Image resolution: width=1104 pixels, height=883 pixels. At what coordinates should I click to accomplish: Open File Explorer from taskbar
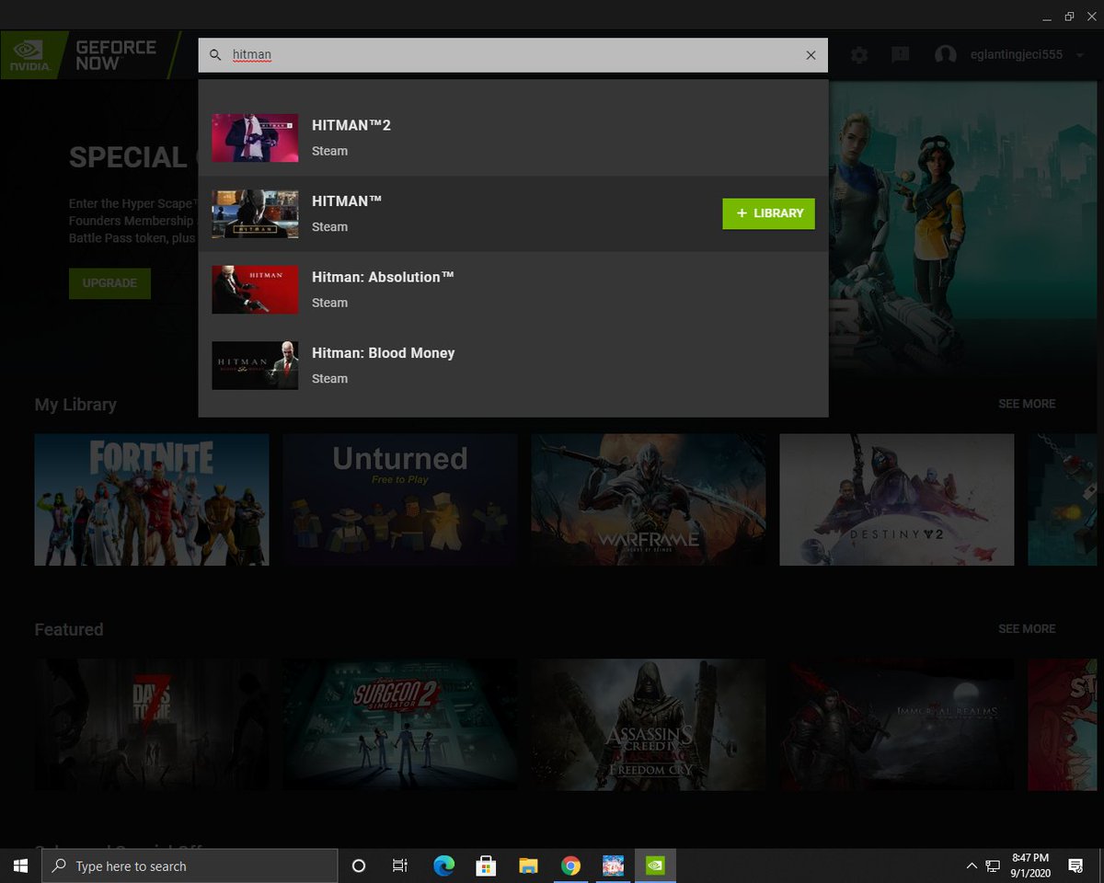528,866
